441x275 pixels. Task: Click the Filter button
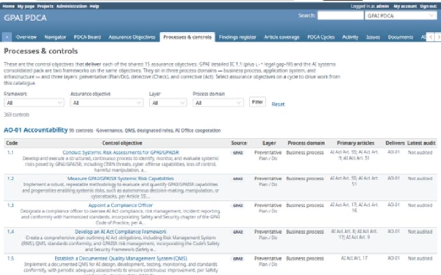[257, 102]
